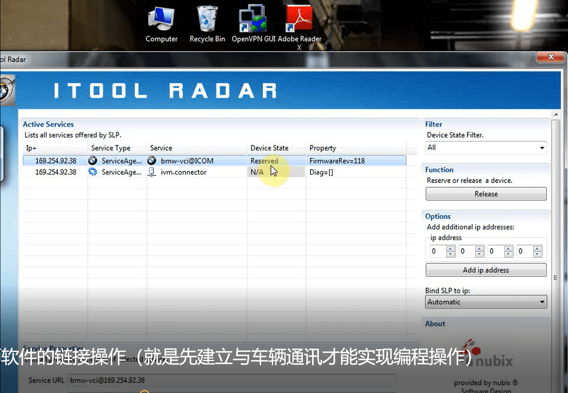Viewport: 568px width, 393px height.
Task: Decrease the last ip address octet spinner
Action: [x=537, y=254]
